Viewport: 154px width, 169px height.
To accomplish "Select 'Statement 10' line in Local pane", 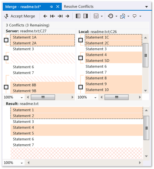I will pos(113,90).
